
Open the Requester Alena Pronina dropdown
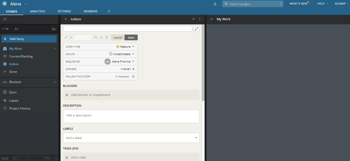[x=120, y=62]
